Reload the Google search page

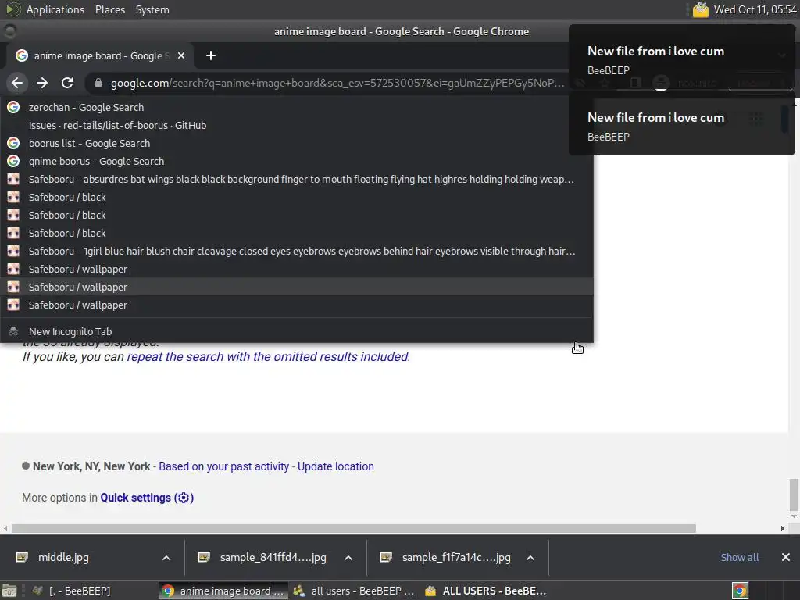(x=67, y=83)
